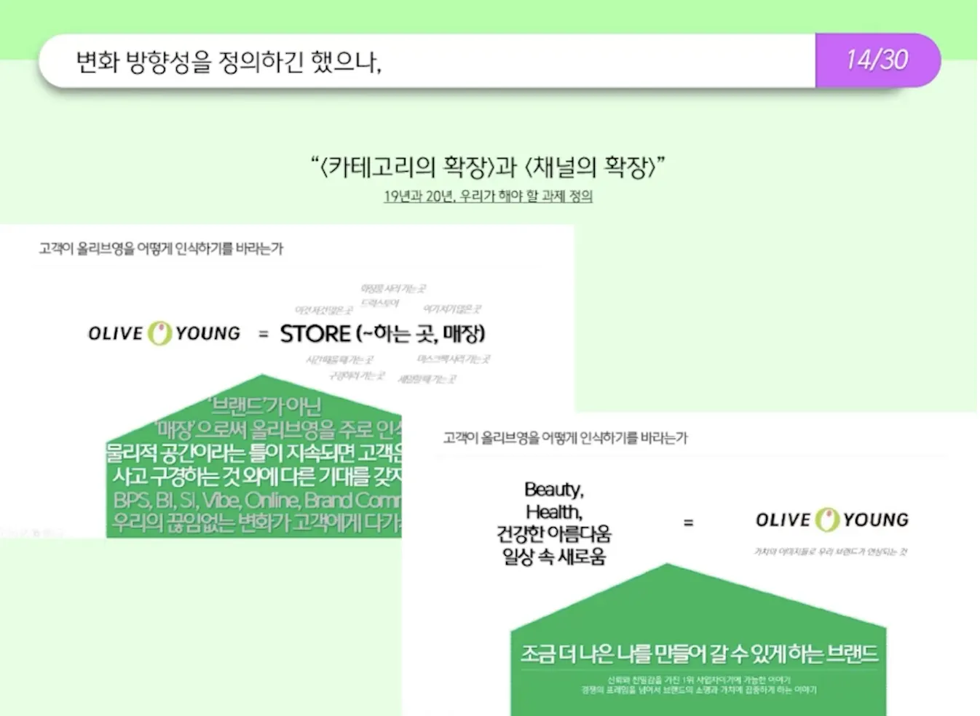Screen dimensions: 980x716
Task: Click the heading "고객이 올리브영을 어떻게 인식하기를 바라는가" on the Beauty, Health slide
Action: pyautogui.click(x=566, y=438)
